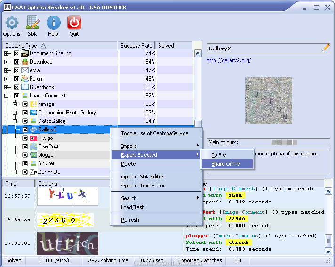Click the Forum people icon
Image resolution: width=335 pixels, height=267 pixels.
[x=25, y=79]
